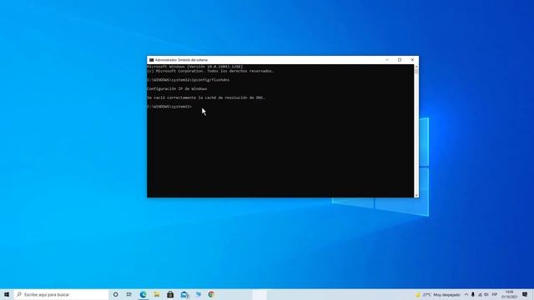Open the clock and date flyout
The height and width of the screenshot is (300, 534).
tap(510, 294)
